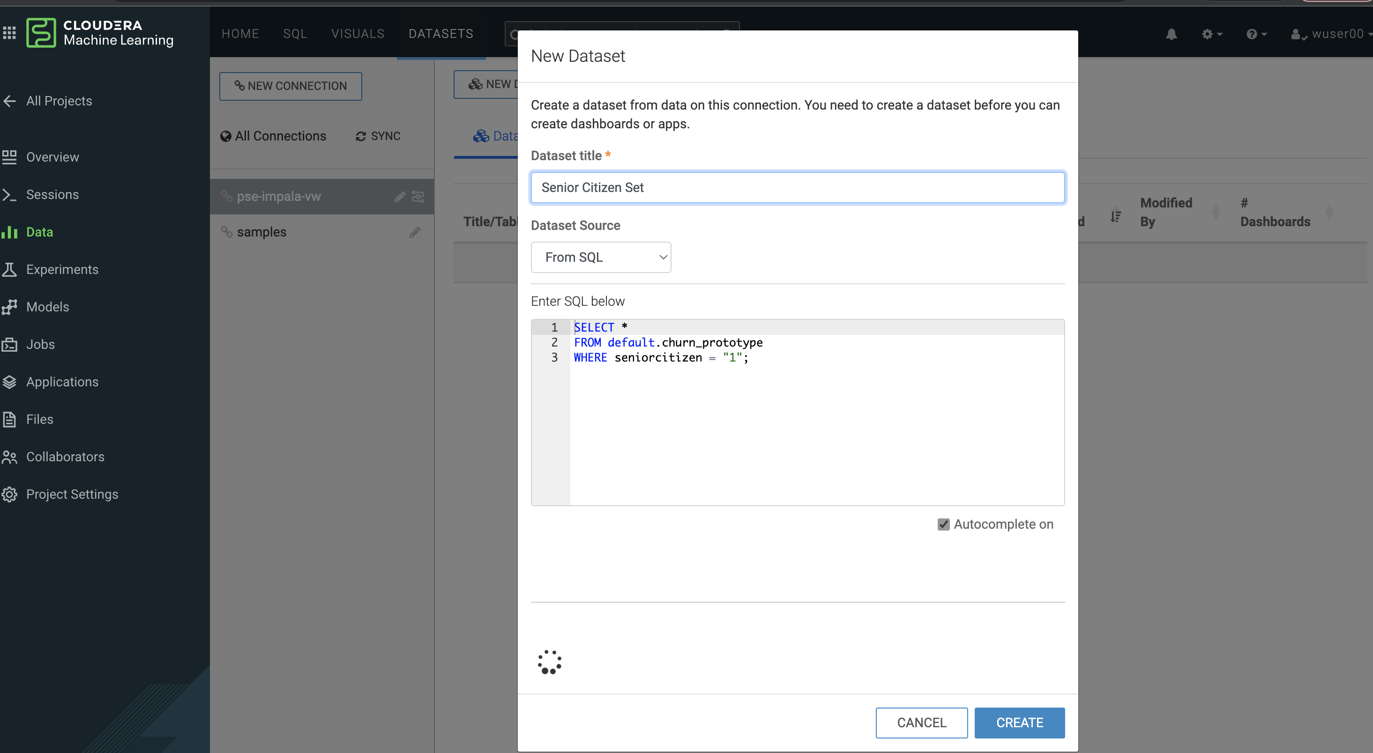Click the Dataset title input field

tap(798, 187)
